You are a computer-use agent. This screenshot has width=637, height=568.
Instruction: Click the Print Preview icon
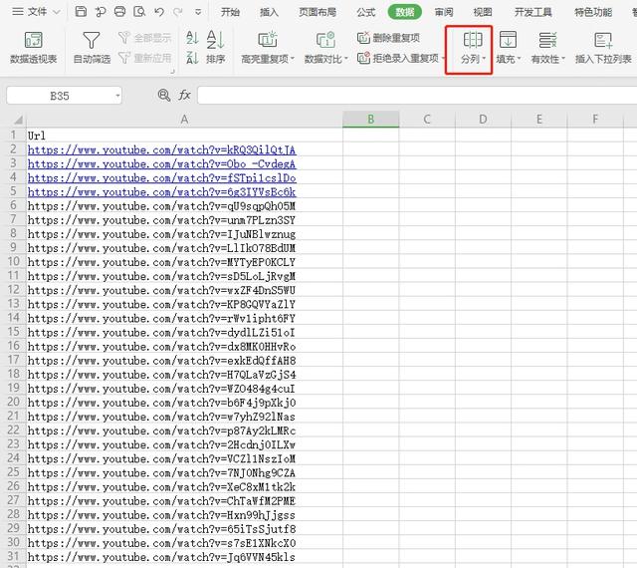click(x=139, y=12)
